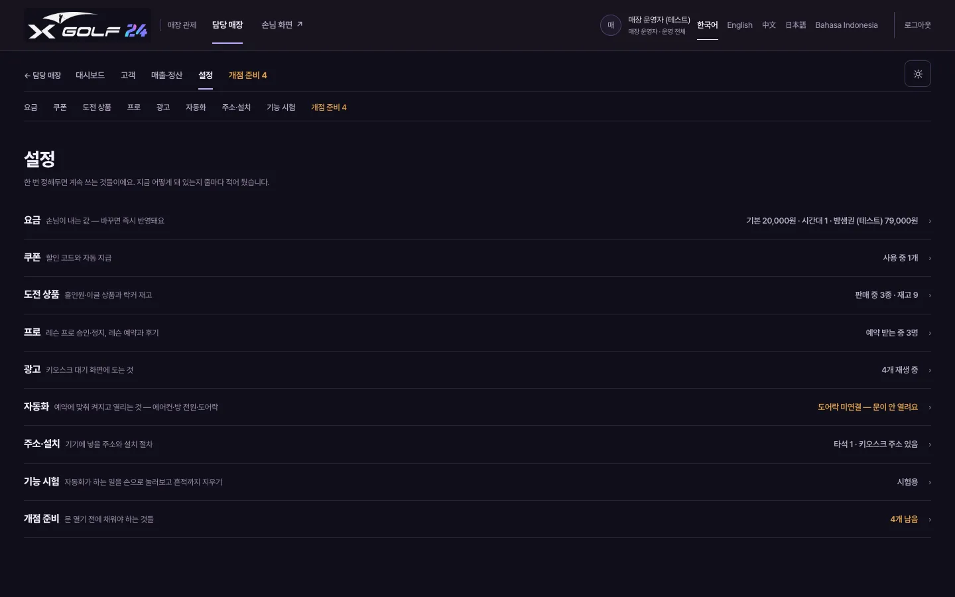Toggle the light/dark theme sun icon

point(917,74)
